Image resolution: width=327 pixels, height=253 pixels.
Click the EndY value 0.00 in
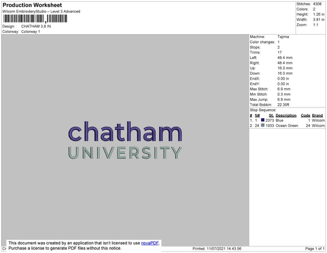click(283, 83)
